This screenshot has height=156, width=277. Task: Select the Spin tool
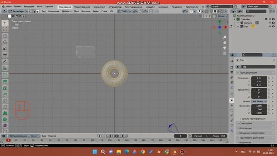[5, 119]
